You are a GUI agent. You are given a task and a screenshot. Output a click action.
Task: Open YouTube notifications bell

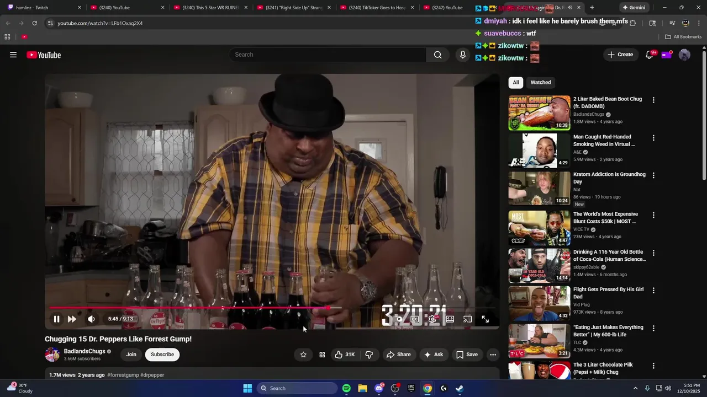coord(650,55)
